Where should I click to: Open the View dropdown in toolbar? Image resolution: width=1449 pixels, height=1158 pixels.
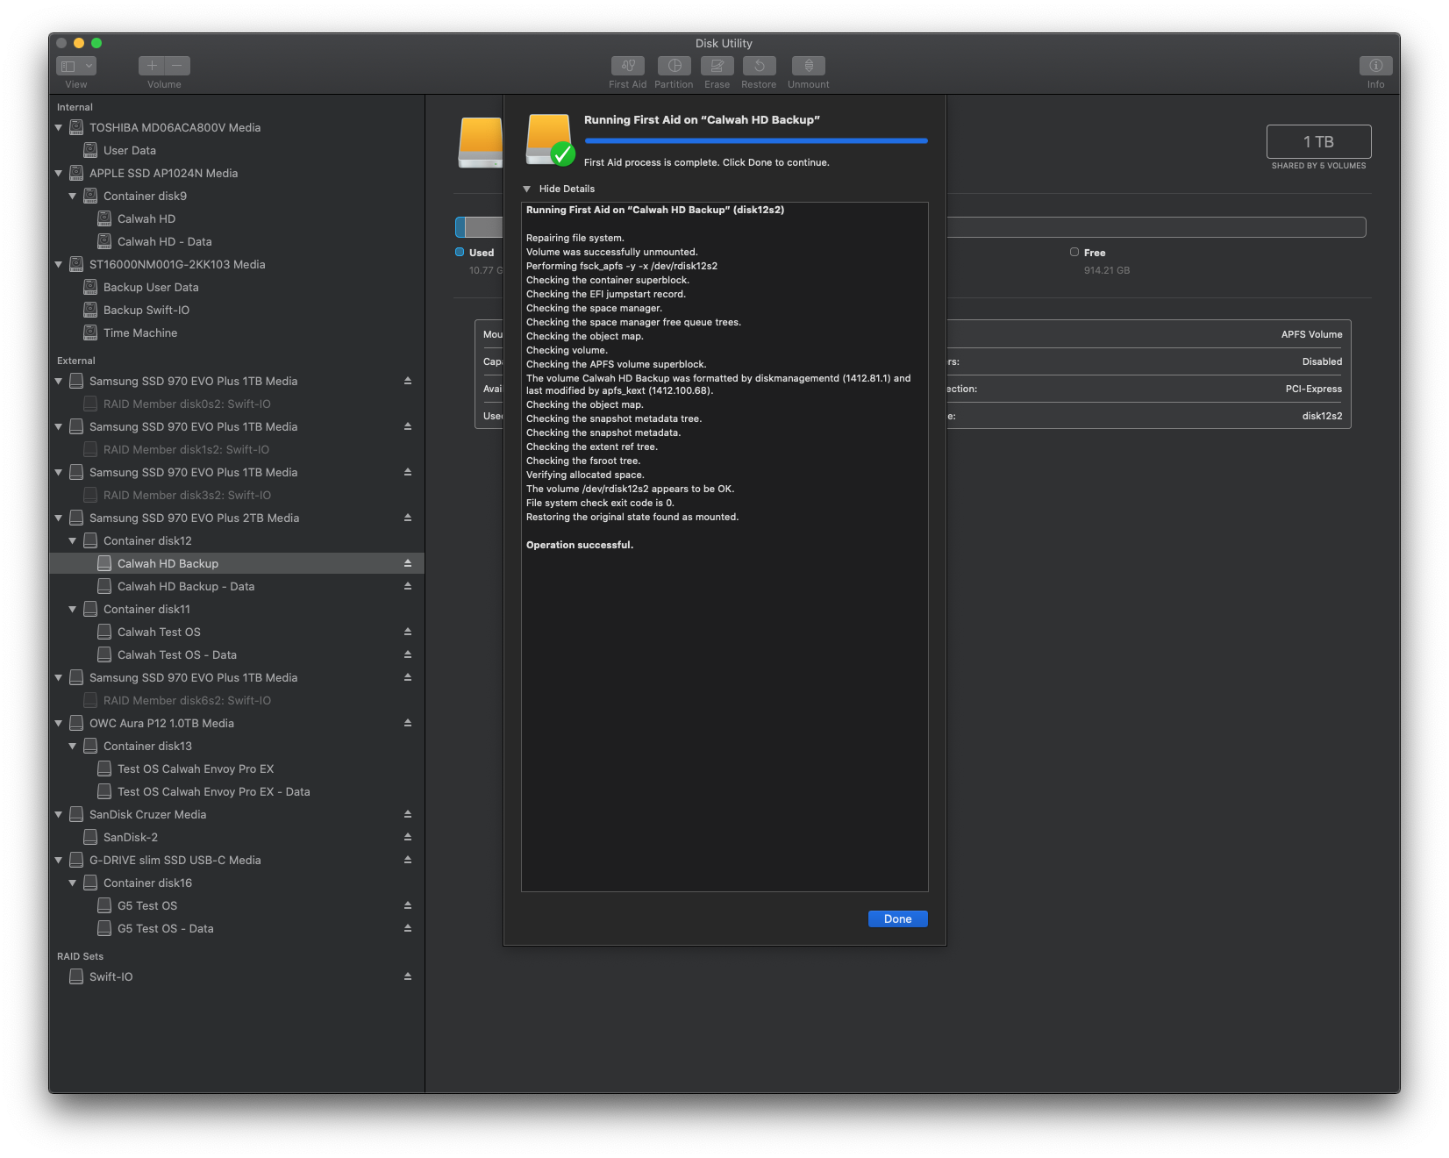click(76, 66)
